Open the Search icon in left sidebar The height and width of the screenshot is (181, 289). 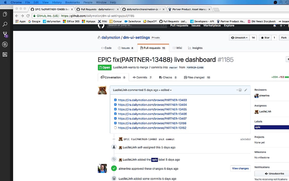coord(5,24)
